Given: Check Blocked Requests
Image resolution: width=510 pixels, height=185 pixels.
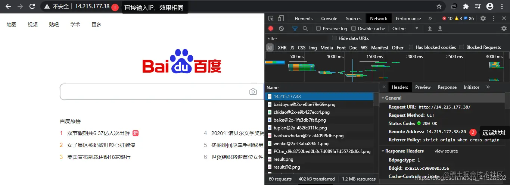Looking at the screenshot, I should 462,47.
